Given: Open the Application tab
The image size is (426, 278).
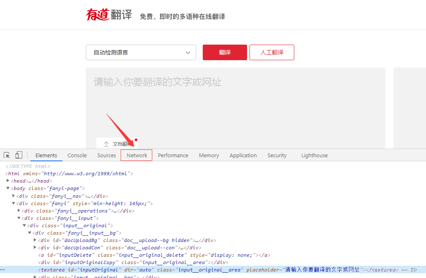Looking at the screenshot, I should click(x=243, y=155).
